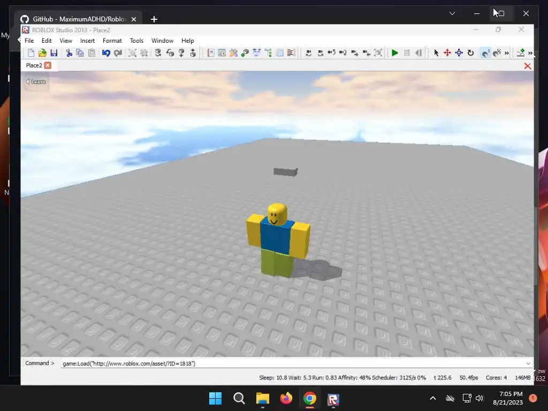Create a new place with the New icon

(31, 53)
